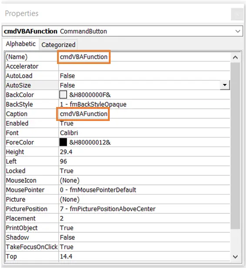The image size is (246, 268).
Task: Click the MousePointer property label
Action: coord(25,190)
